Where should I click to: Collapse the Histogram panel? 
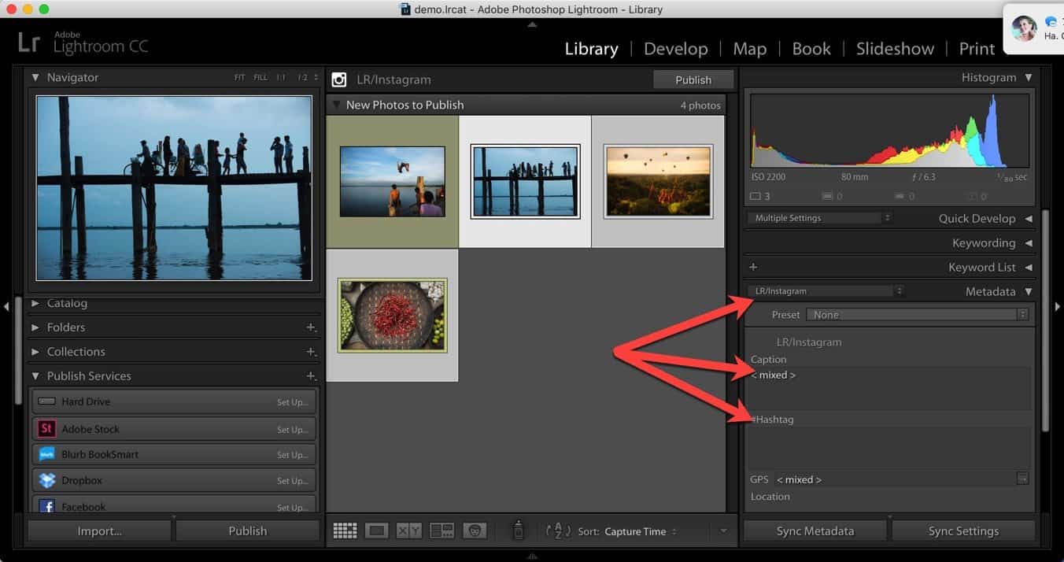[x=1029, y=77]
